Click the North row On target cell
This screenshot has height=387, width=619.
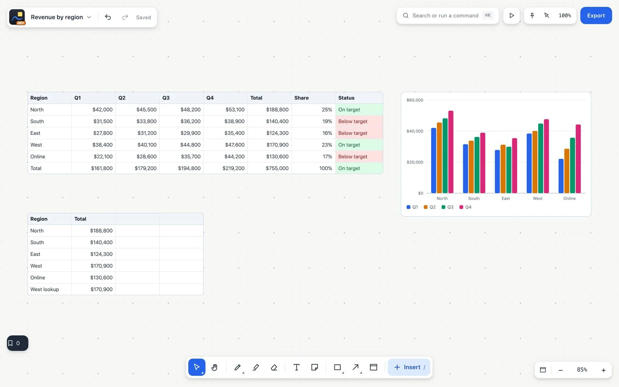359,110
